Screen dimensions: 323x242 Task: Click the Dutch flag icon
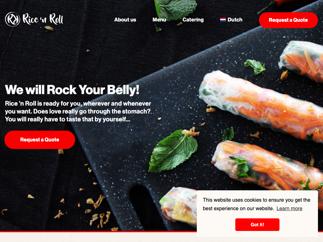click(x=223, y=20)
